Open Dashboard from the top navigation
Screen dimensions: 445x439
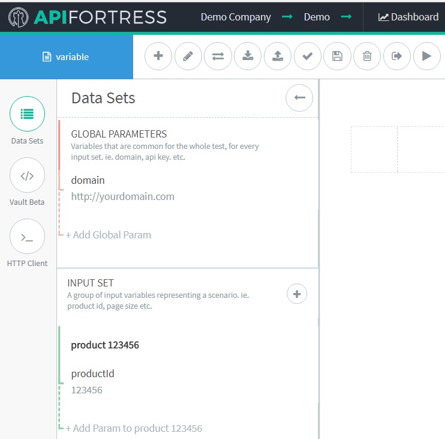pyautogui.click(x=408, y=17)
